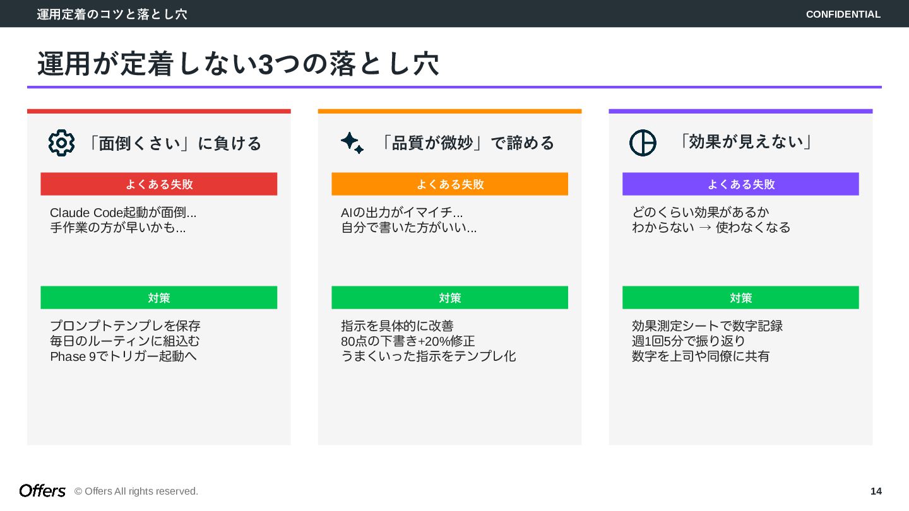The image size is (909, 511).
Task: Click the Offers logo in footer
Action: coord(42,491)
